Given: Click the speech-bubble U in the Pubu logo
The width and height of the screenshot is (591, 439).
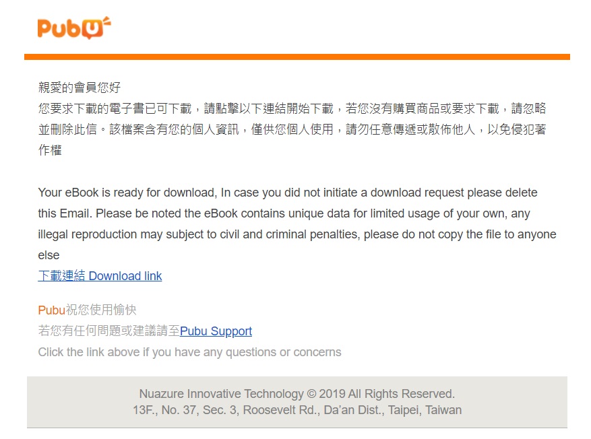Looking at the screenshot, I should [x=92, y=30].
